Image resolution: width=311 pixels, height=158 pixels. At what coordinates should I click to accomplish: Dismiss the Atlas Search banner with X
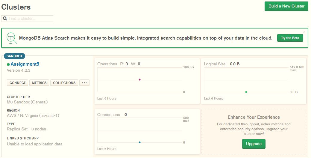[304, 32]
